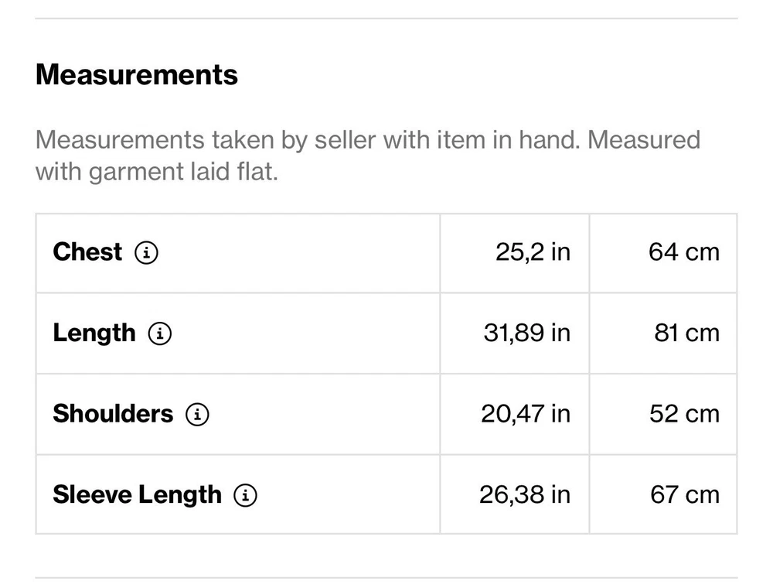Select the 31,89 in length value

(526, 333)
